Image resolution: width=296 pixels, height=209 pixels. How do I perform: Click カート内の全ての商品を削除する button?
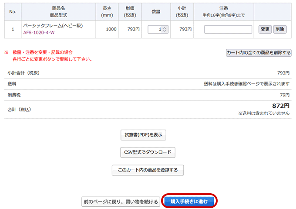coord(258,53)
